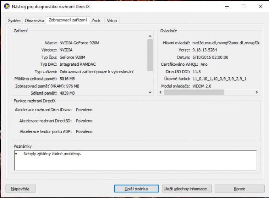Minimize the DirectX diagnostic window
269x198 pixels.
pos(227,6)
